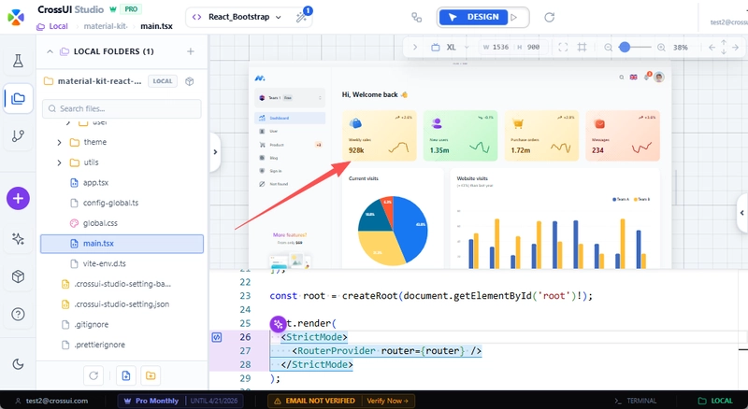Click the UK flag language icon in preview

coord(634,78)
